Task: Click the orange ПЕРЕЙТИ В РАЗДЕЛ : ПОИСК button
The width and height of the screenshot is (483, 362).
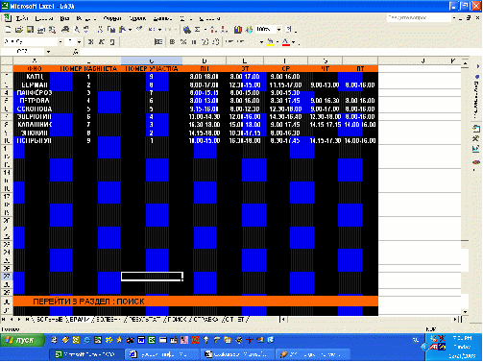Action: tap(196, 302)
